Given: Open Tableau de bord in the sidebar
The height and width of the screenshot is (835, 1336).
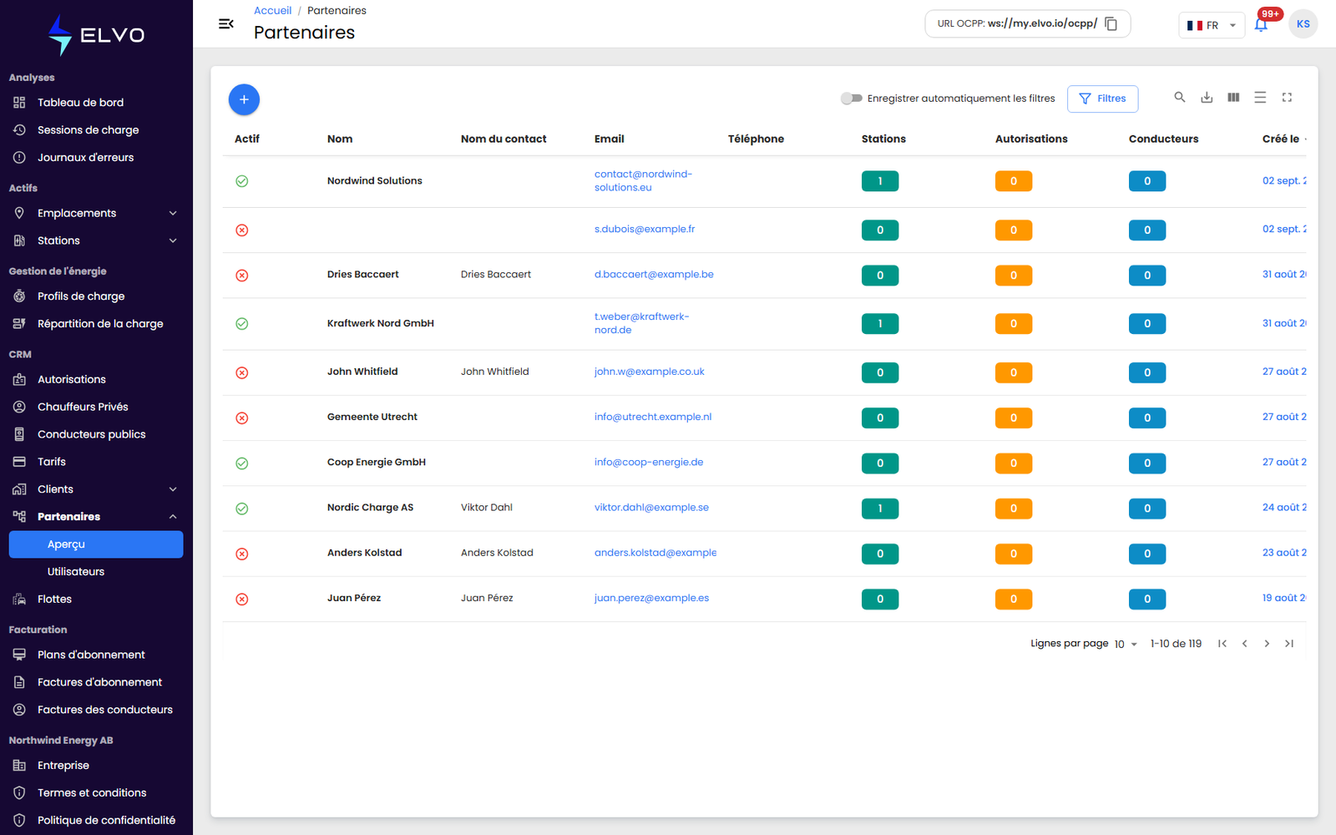Looking at the screenshot, I should pos(96,103).
